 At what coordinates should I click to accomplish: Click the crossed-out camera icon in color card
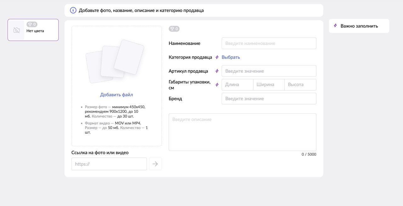(17, 30)
